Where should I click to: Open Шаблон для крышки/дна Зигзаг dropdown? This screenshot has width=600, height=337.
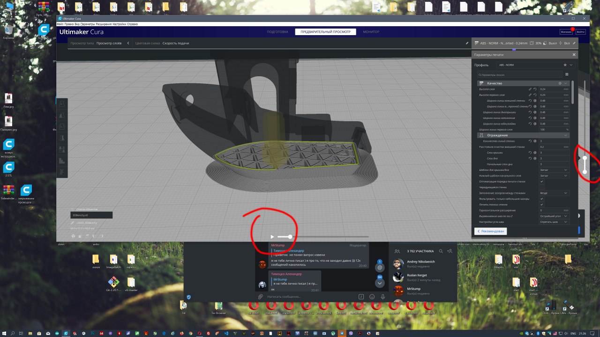[554, 170]
